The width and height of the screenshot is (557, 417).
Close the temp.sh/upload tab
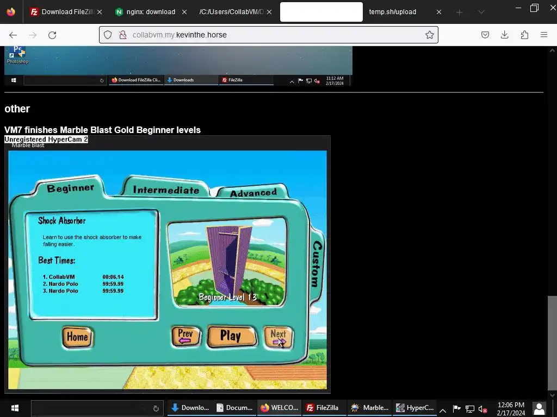pyautogui.click(x=439, y=12)
